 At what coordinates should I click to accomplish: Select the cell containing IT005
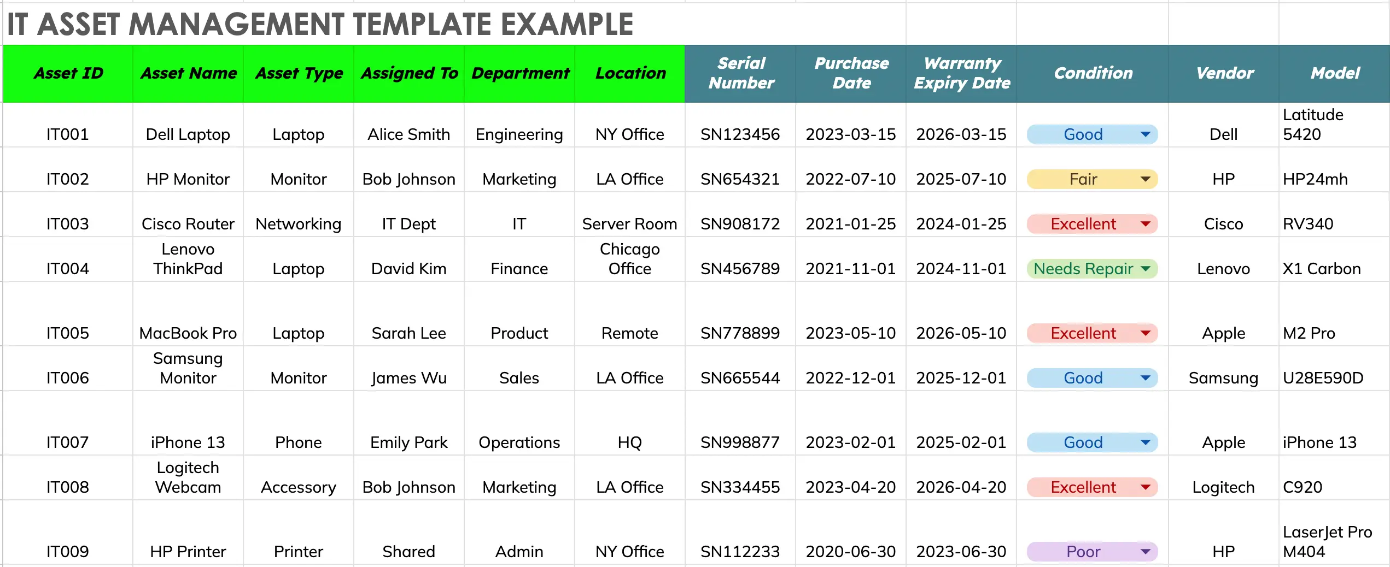(68, 333)
